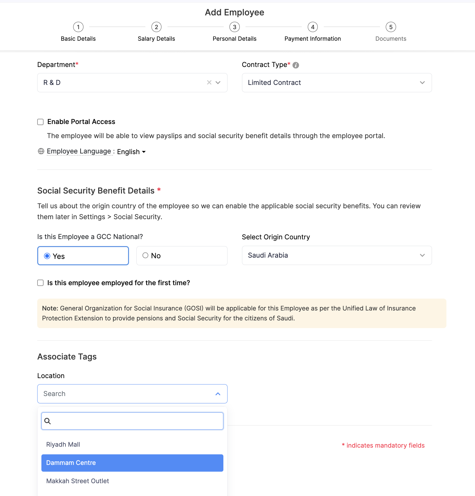Open the Documents step

[x=391, y=27]
